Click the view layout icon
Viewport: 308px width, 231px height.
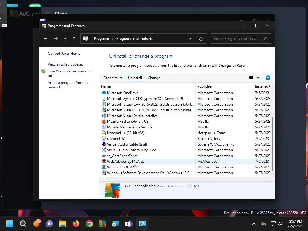click(251, 78)
